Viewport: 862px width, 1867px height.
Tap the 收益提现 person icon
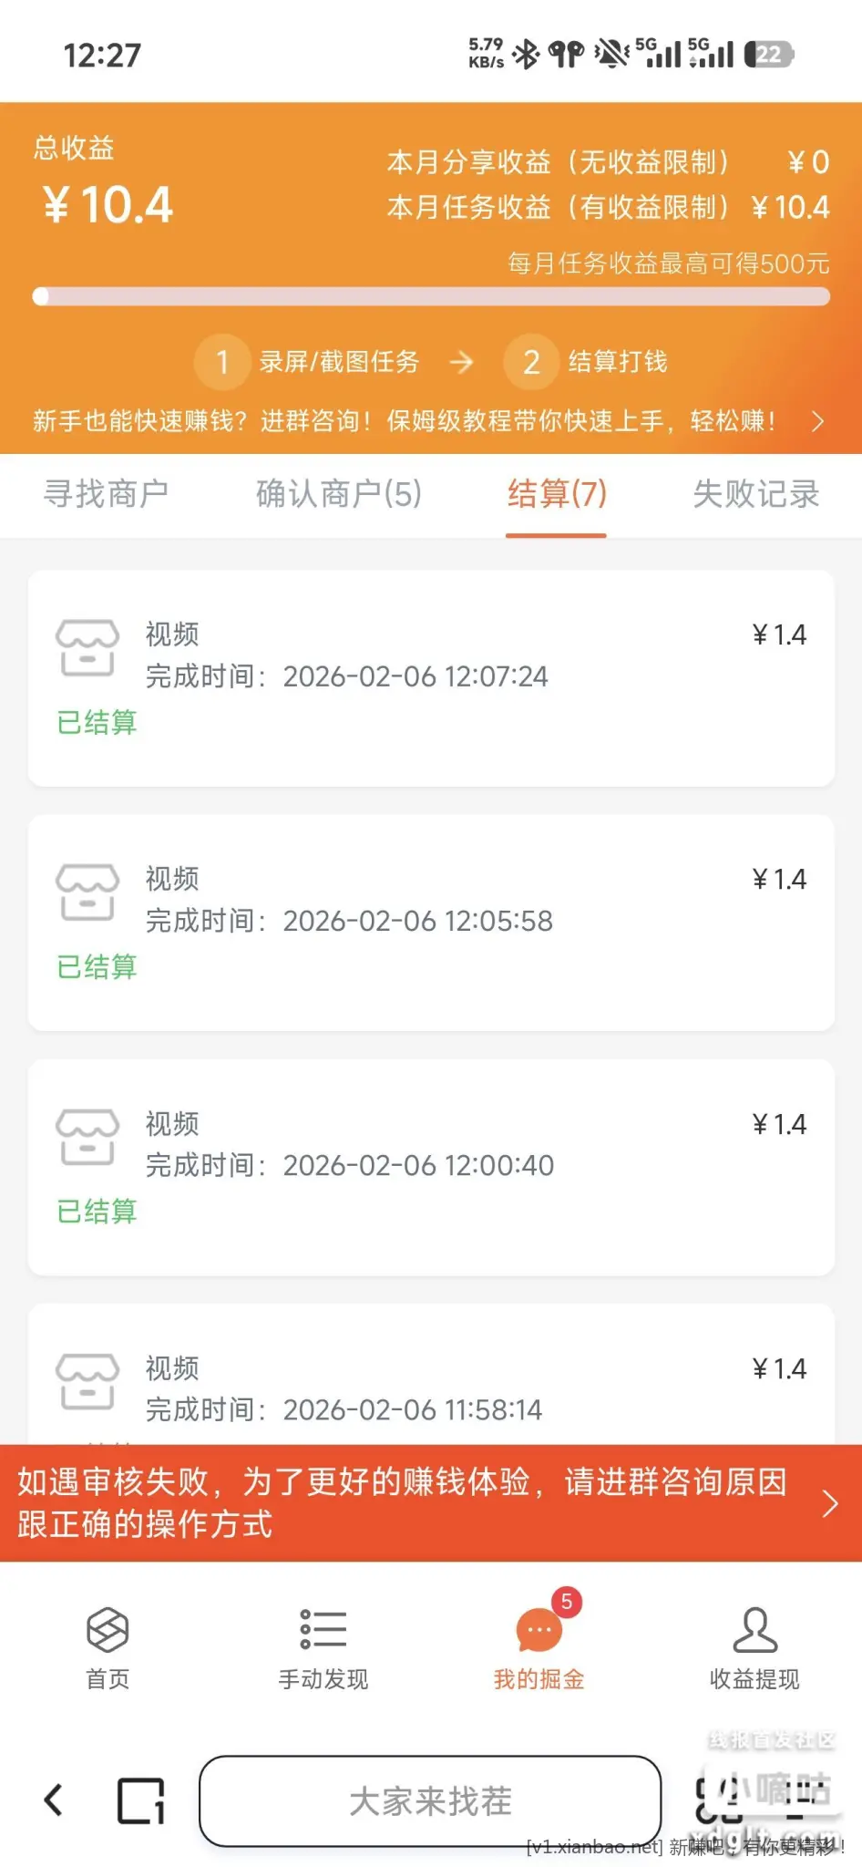754,1630
